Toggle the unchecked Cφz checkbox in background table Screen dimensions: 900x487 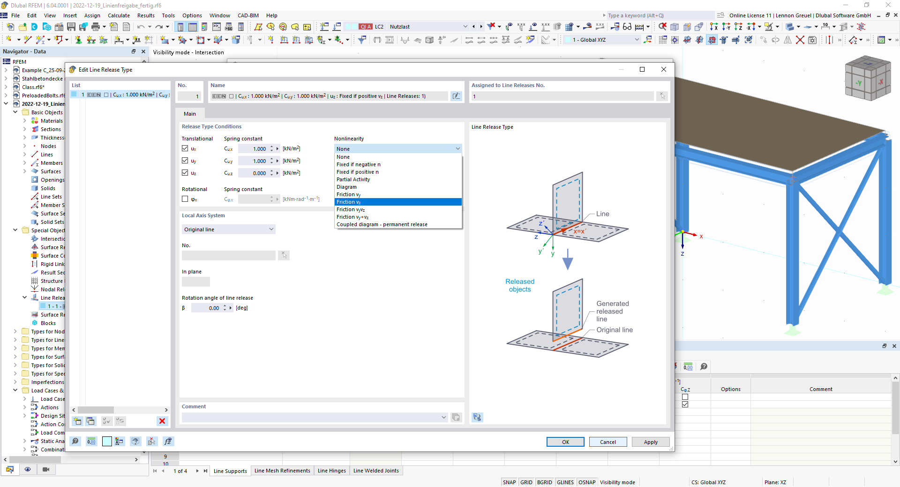click(x=685, y=397)
